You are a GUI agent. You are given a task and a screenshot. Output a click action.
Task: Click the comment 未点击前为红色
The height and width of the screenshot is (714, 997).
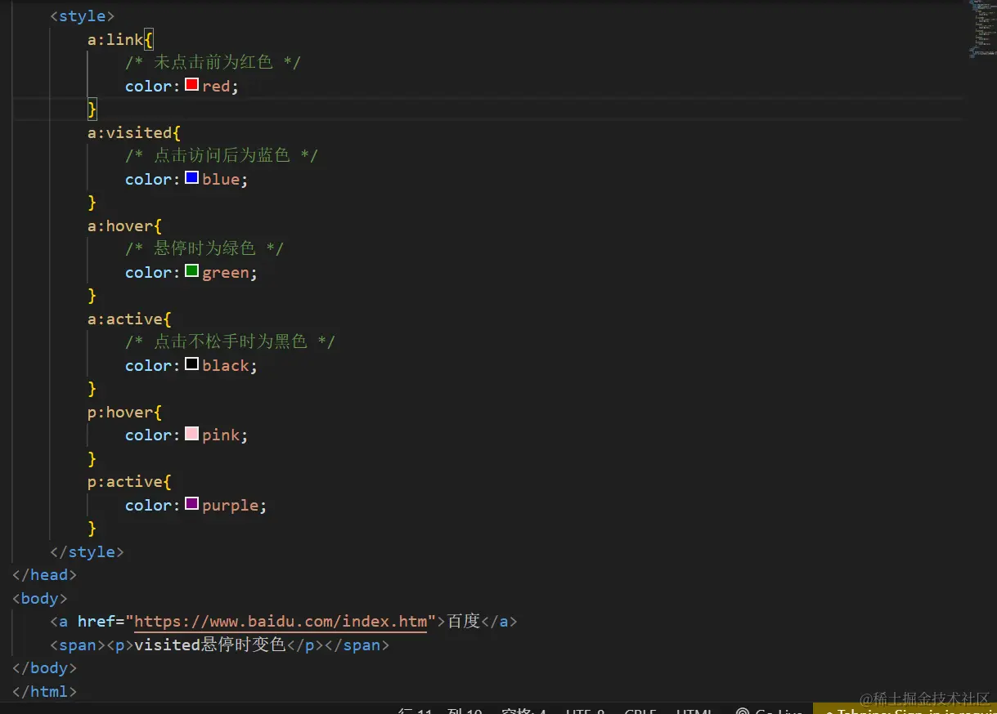pyautogui.click(x=213, y=62)
